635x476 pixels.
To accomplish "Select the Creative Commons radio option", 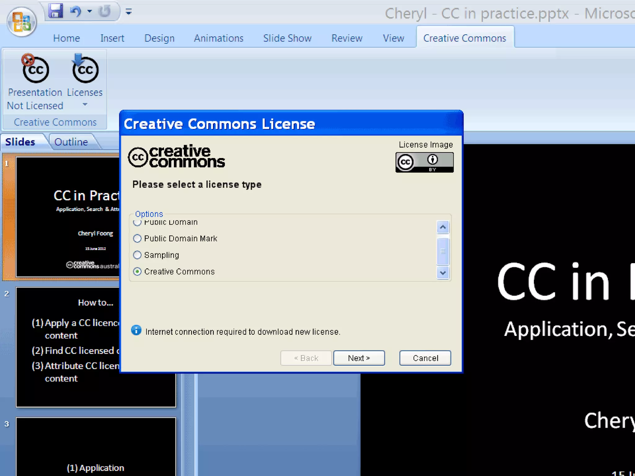I will 137,271.
